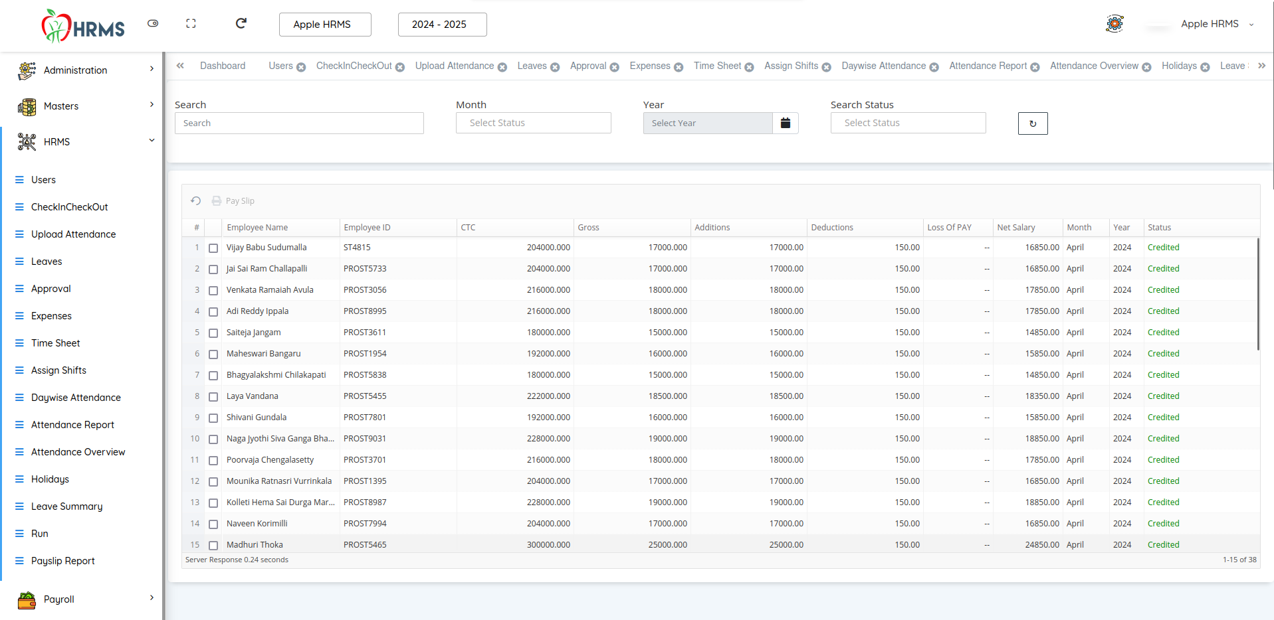Close the Leaves tab
The image size is (1274, 620).
coord(555,67)
